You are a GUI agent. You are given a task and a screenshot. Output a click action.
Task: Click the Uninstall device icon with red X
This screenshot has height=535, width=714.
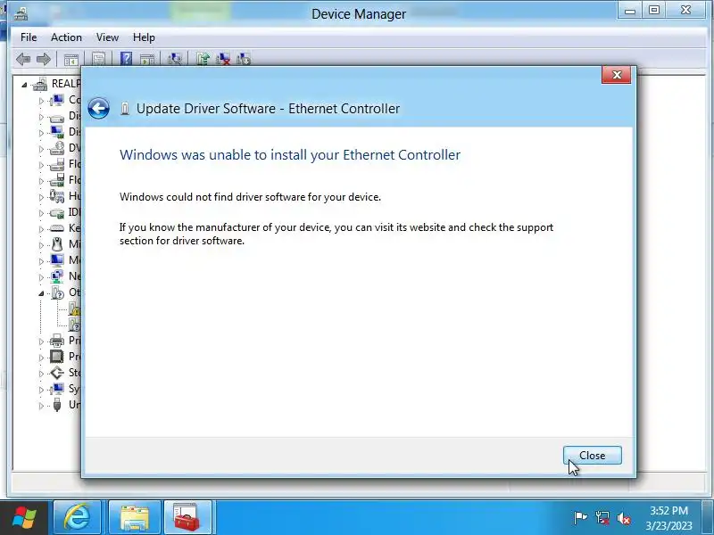[x=223, y=59]
